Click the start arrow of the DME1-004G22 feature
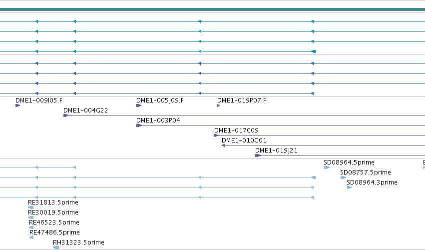The width and height of the screenshot is (425, 250). (x=66, y=115)
